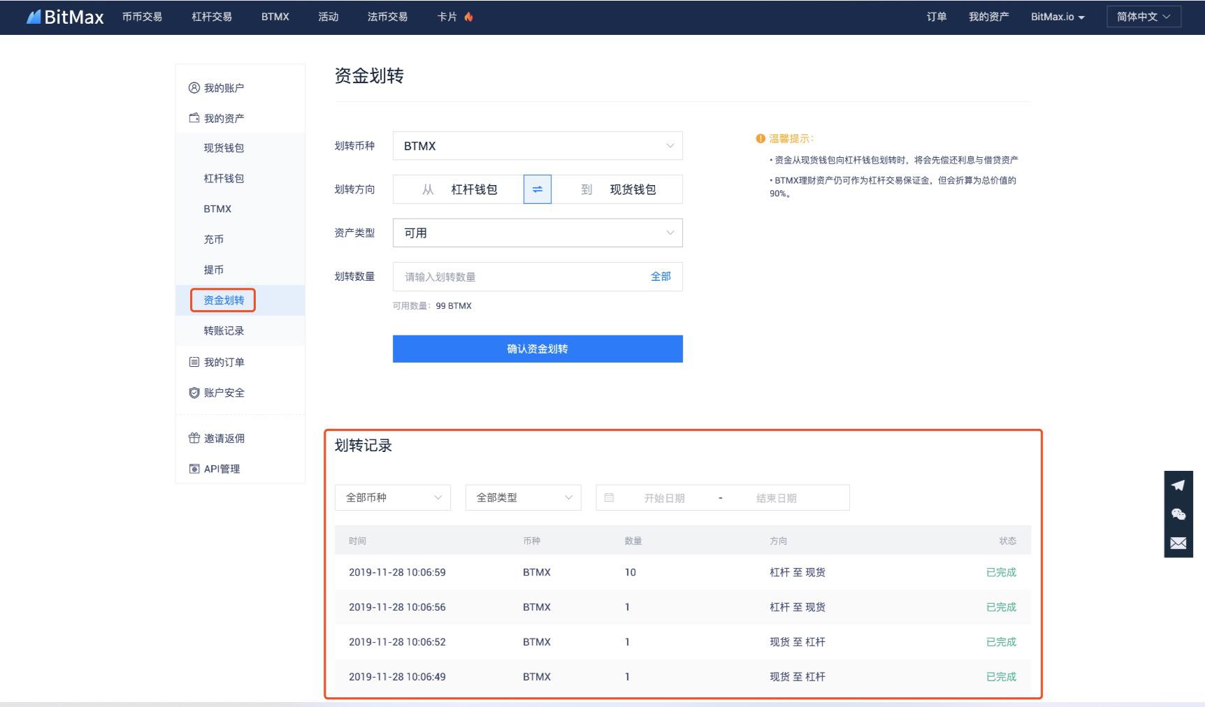The width and height of the screenshot is (1205, 707).
Task: Go to 订单 in the top bar
Action: (937, 17)
